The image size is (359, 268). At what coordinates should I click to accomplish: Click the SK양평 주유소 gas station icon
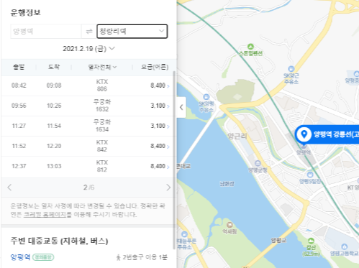click(x=206, y=97)
